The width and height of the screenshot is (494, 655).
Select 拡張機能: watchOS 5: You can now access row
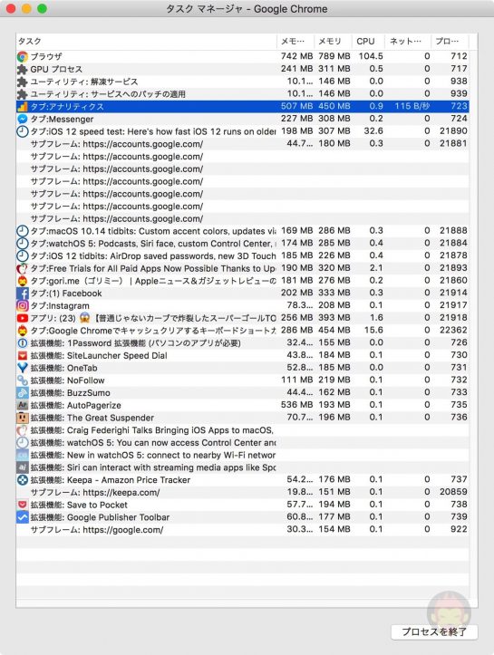[x=242, y=442]
